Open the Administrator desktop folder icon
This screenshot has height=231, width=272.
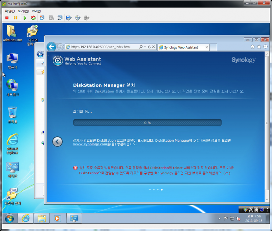(x=12, y=33)
